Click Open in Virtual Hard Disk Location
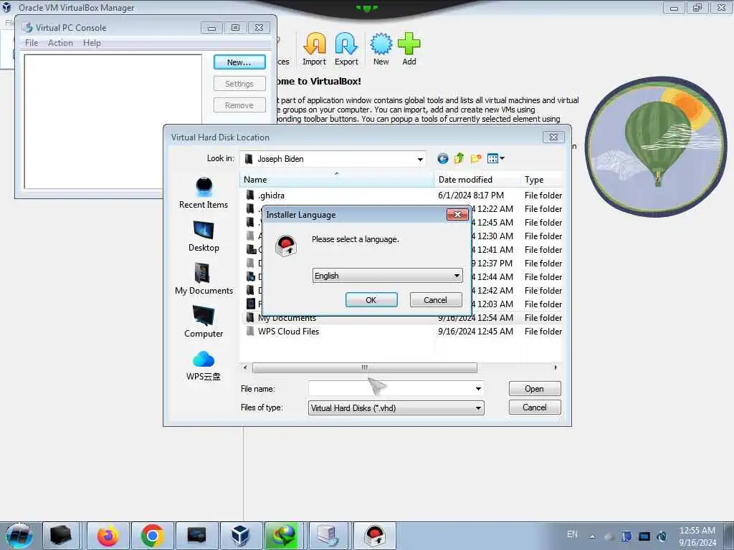The image size is (734, 550). 535,389
